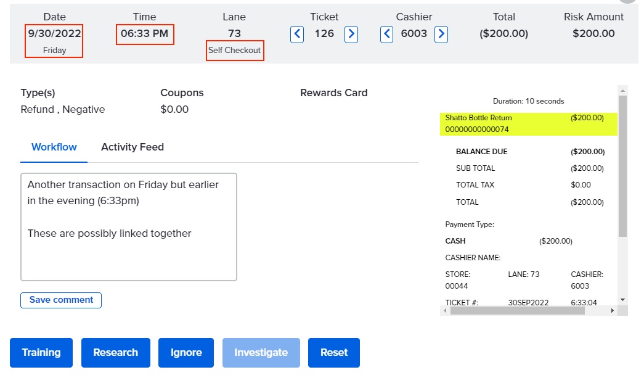This screenshot has width=644, height=375.
Task: Click the receipt vertical scrollbar thumb
Action: (622, 167)
